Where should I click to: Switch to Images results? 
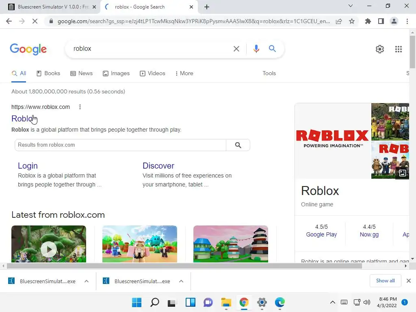116,73
